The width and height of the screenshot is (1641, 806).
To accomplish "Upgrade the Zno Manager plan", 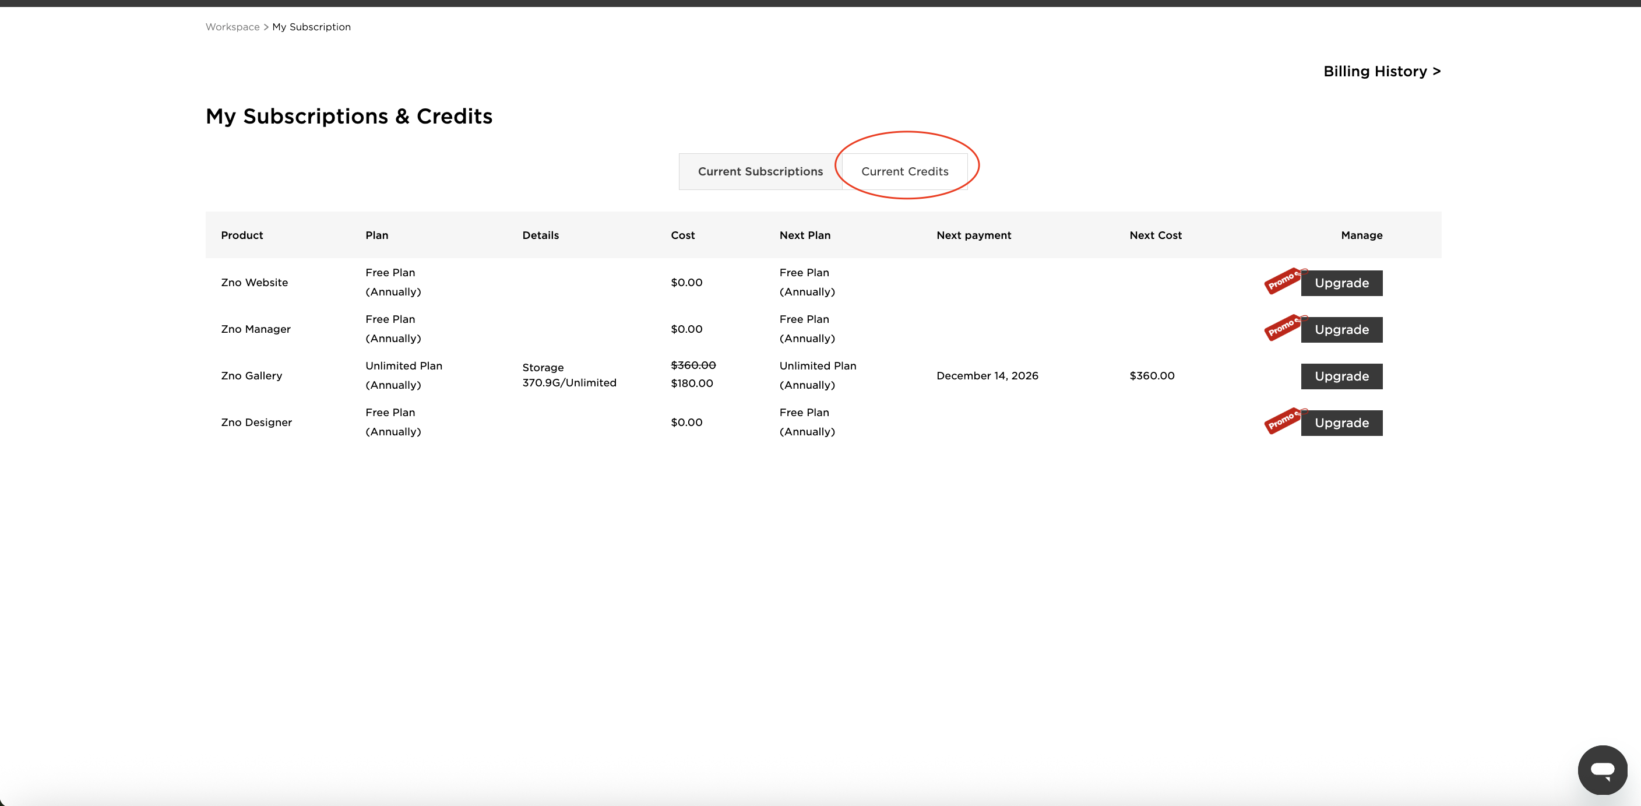I will pos(1341,329).
